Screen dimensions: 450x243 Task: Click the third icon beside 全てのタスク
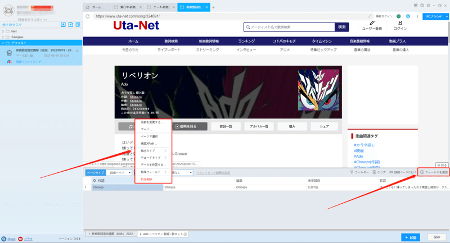pos(78,25)
